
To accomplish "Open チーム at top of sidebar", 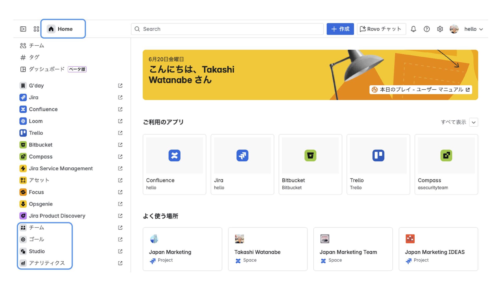I will pos(71,46).
